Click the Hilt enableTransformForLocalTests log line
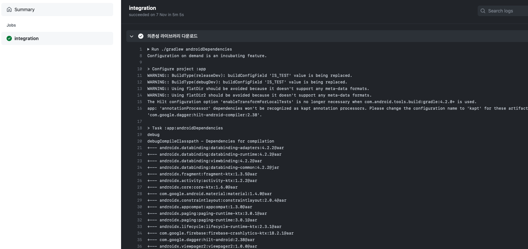This screenshot has height=249, width=528. (312, 102)
